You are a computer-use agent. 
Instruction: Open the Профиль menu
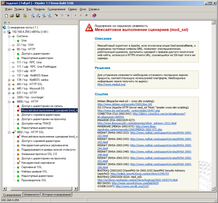coord(39,9)
